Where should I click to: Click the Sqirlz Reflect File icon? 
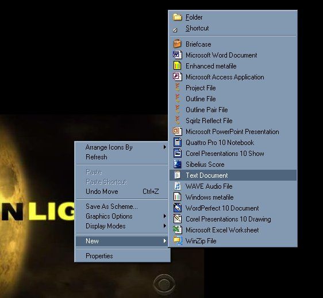point(178,120)
